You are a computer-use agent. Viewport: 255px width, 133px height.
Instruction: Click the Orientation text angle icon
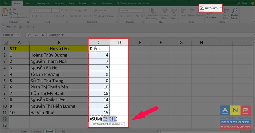86,10
